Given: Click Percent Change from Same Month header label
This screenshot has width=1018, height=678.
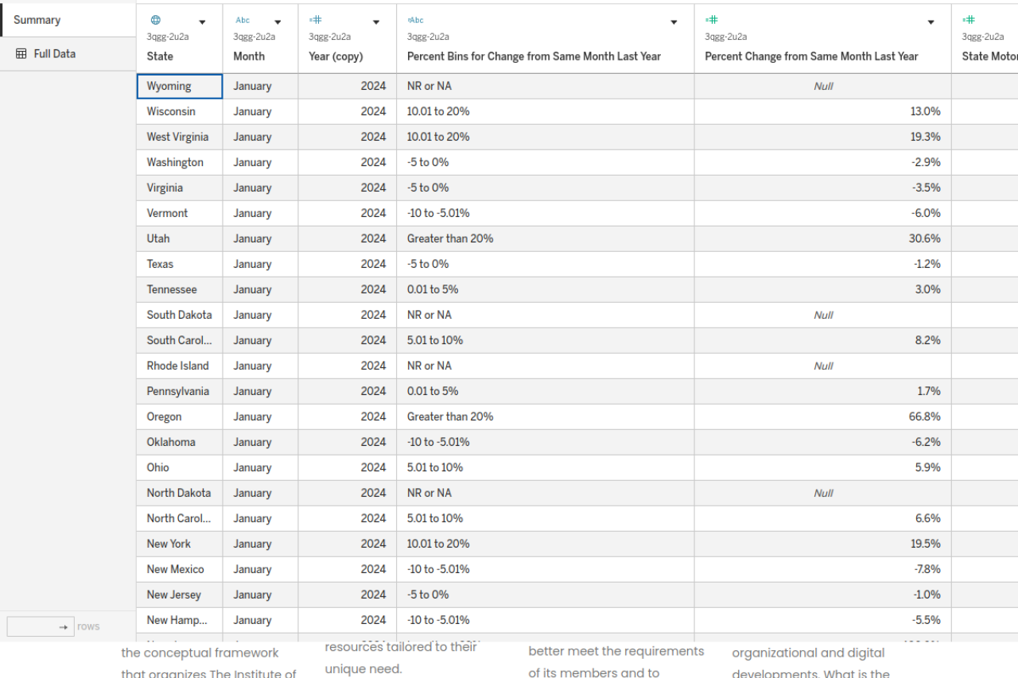Looking at the screenshot, I should (x=811, y=56).
